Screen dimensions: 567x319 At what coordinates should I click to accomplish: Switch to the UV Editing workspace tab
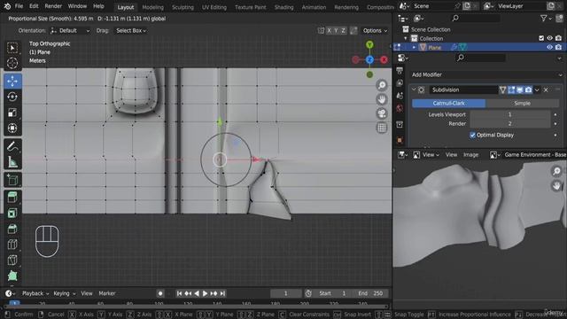click(214, 7)
